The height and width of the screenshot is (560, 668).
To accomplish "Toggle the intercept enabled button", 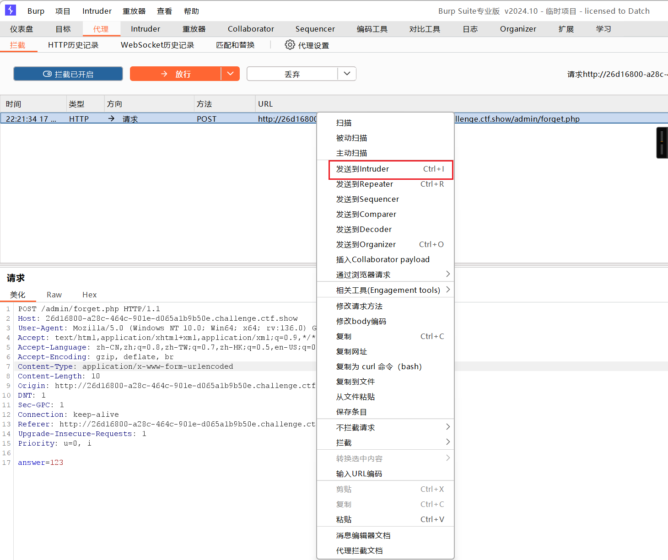I will (x=68, y=74).
